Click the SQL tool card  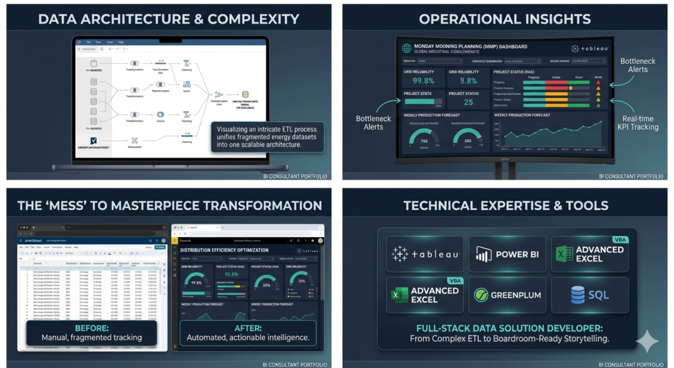tap(590, 295)
